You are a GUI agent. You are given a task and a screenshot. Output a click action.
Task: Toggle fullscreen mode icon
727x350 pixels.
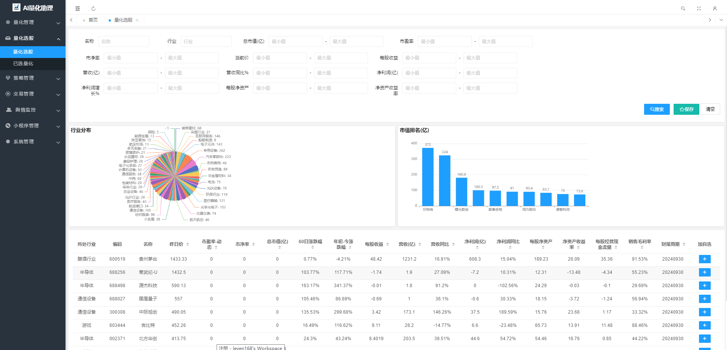[x=699, y=8]
